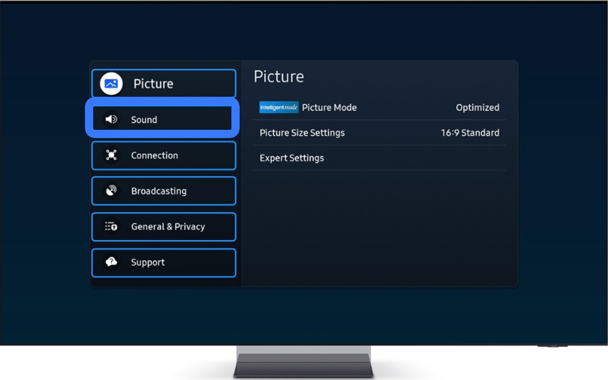Click the Intelligent Mode badge

coord(278,108)
